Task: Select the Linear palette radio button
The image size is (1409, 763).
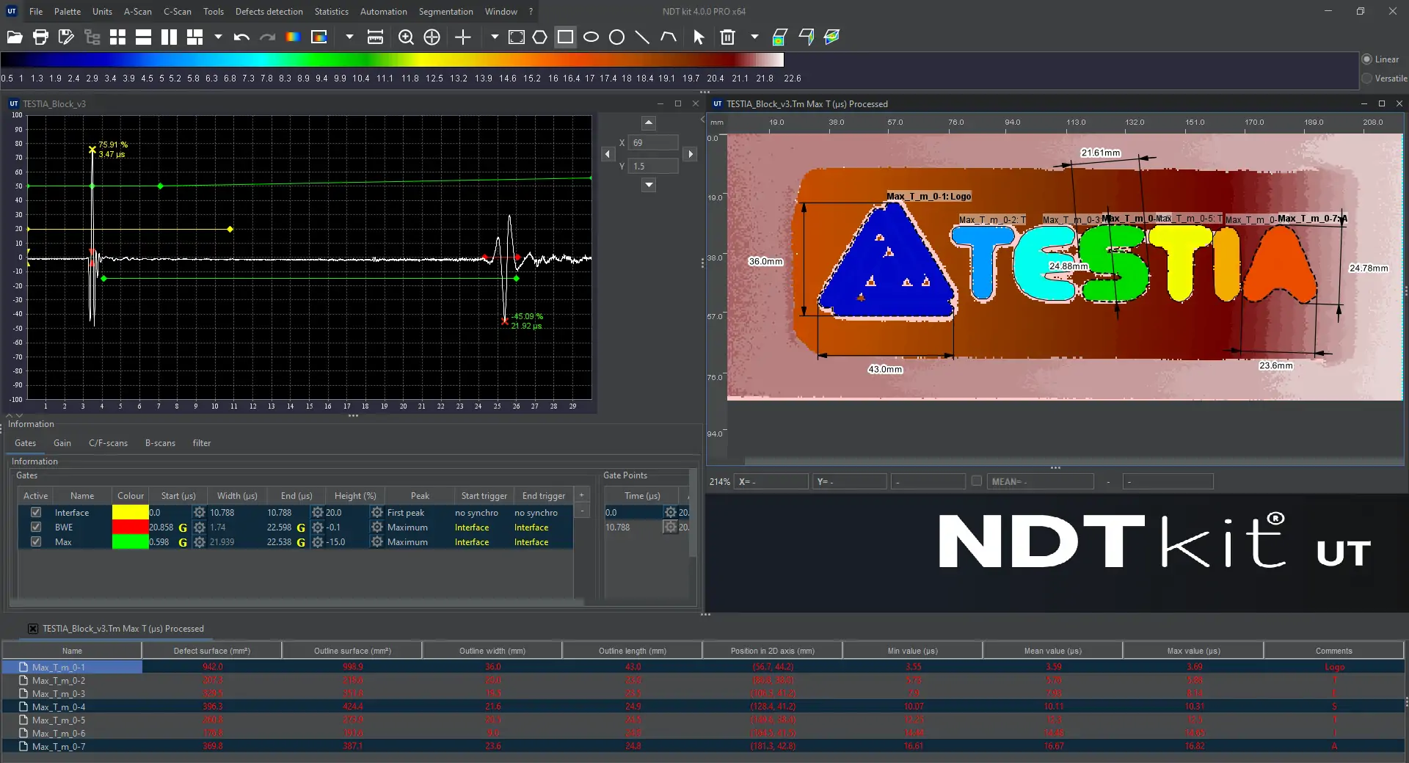Action: tap(1366, 59)
